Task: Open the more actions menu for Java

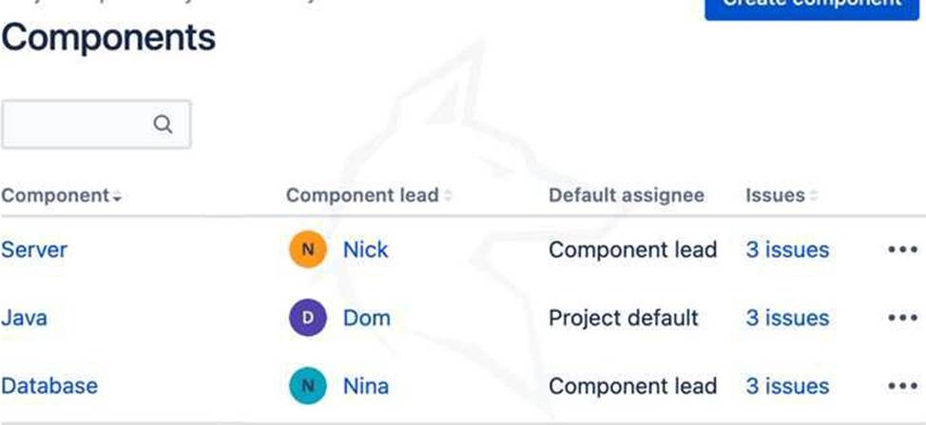Action: [901, 318]
